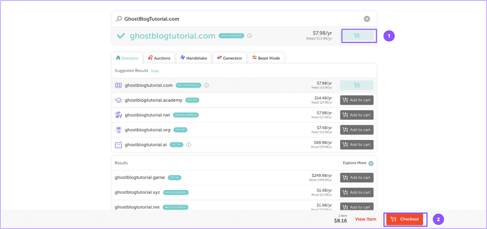Click the graduation cap icon for ghostblogtutorial.academy
This screenshot has height=229, width=487.
(x=118, y=100)
